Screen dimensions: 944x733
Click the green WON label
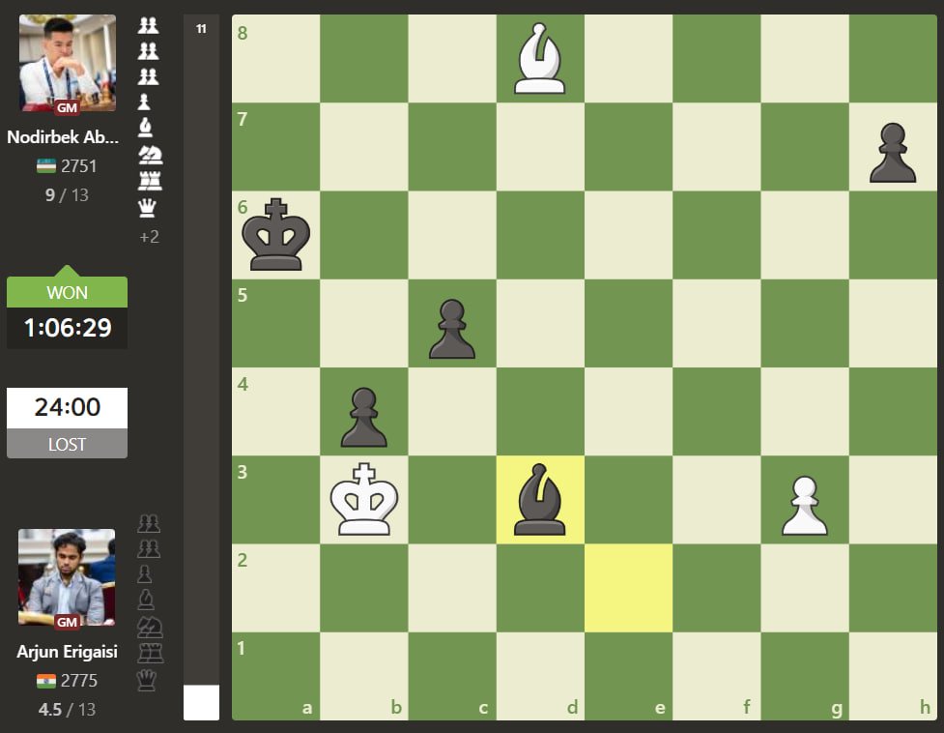point(67,292)
